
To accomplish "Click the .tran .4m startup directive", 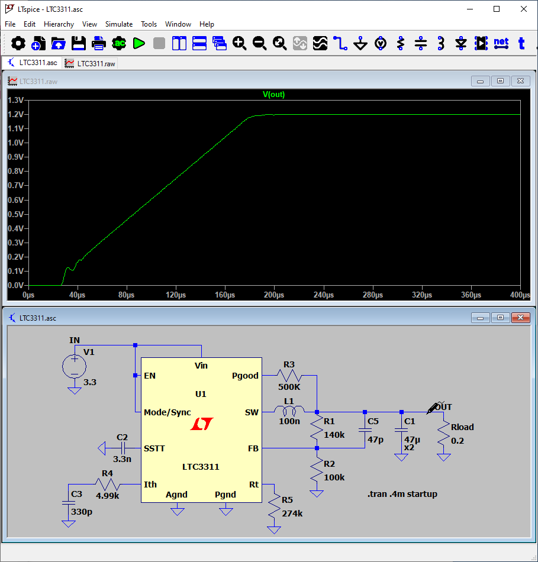I will pyautogui.click(x=402, y=494).
